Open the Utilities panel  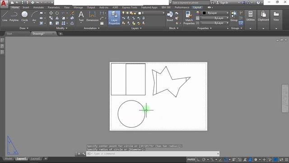[x=250, y=16]
